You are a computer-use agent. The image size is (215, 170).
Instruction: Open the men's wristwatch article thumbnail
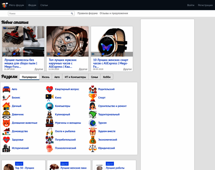[x=67, y=41]
